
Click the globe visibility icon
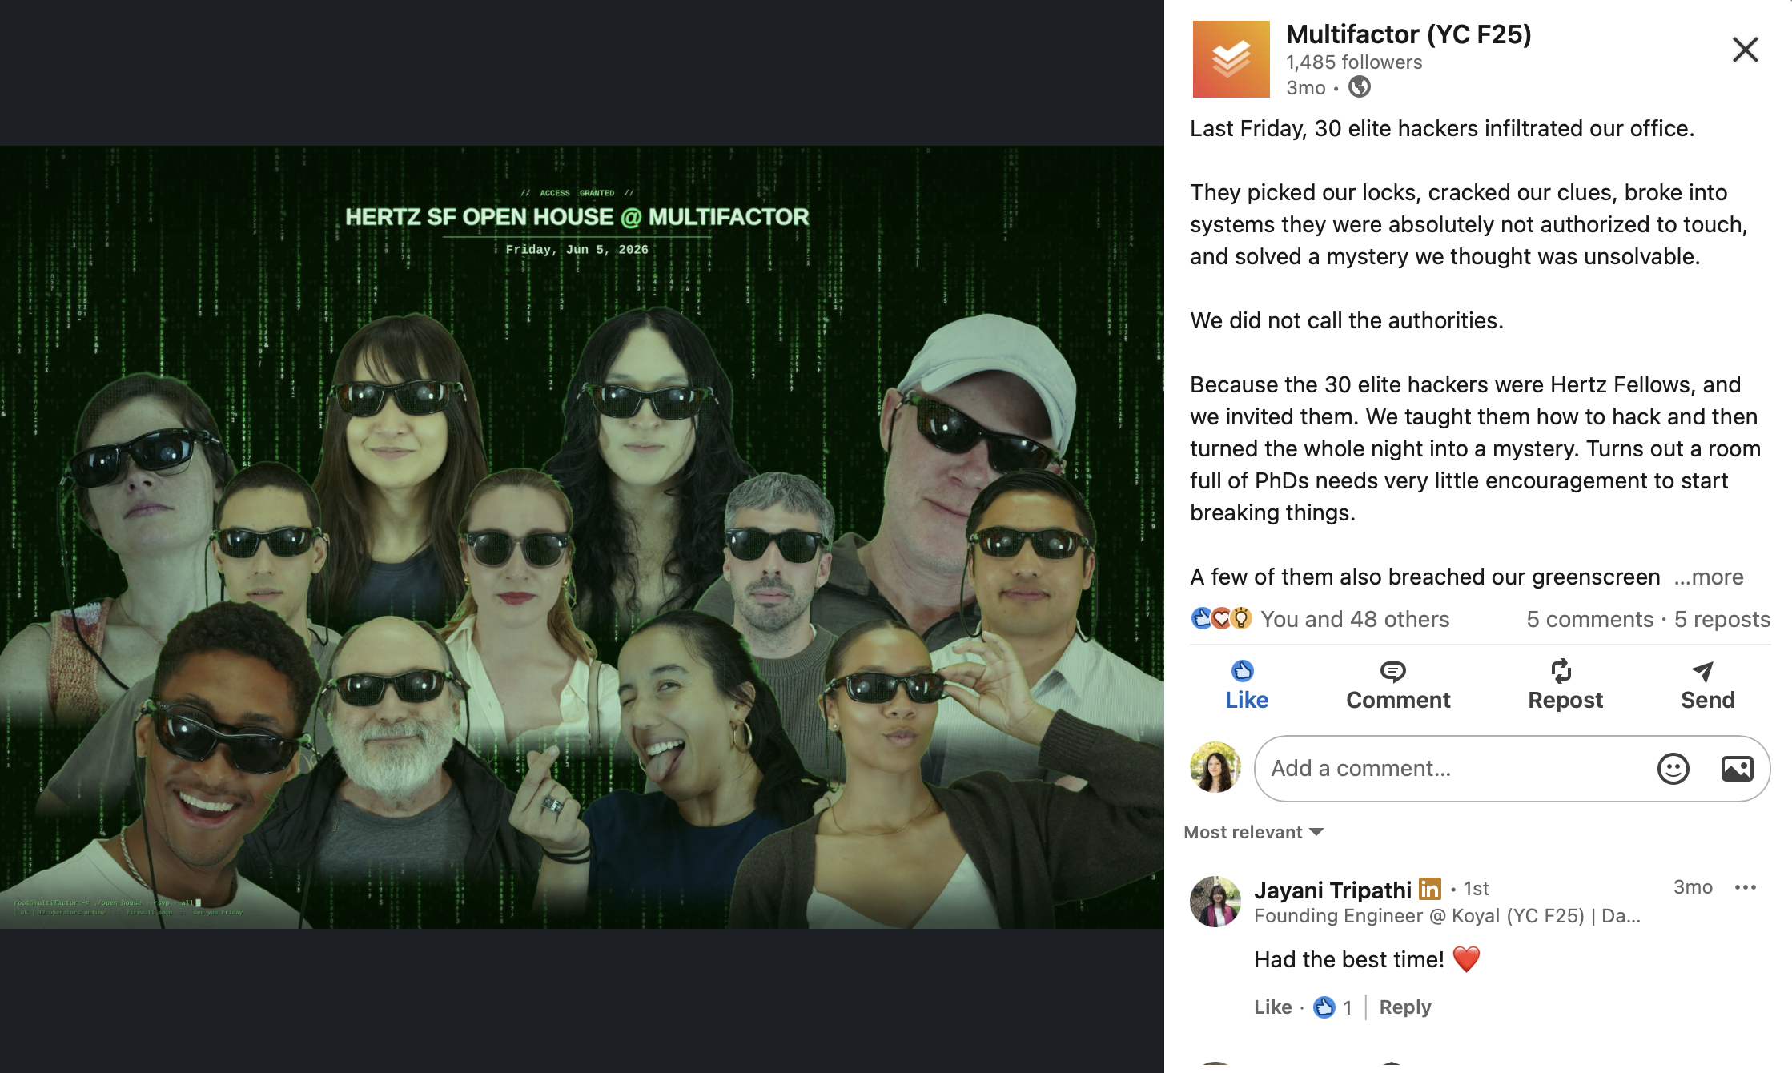click(1359, 87)
